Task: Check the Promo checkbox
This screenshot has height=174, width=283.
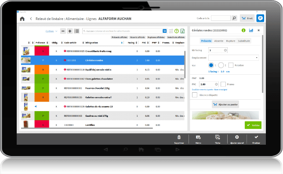Action: 223,84
